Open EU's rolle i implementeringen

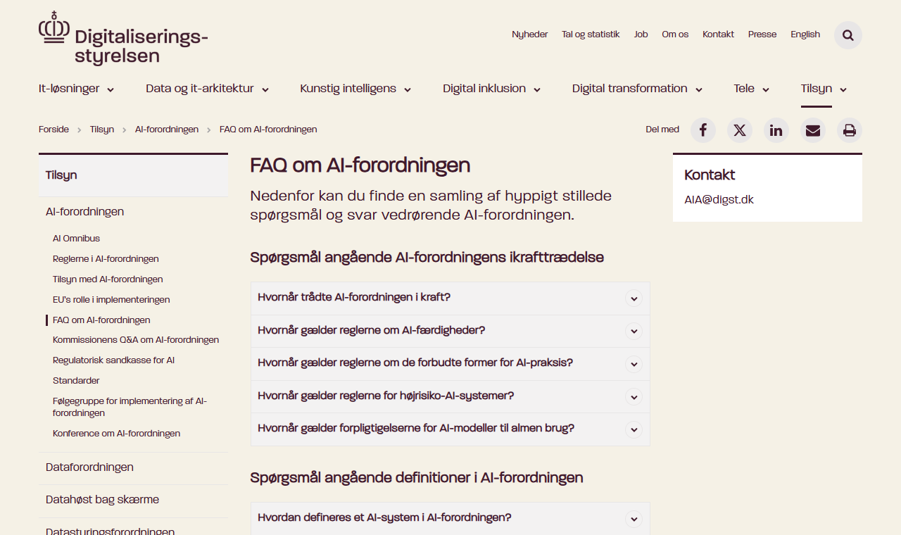coord(111,300)
